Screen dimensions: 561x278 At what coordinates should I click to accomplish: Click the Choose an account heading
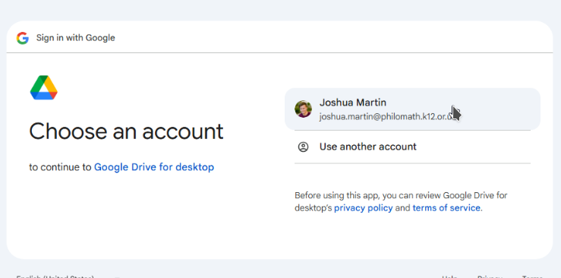126,131
